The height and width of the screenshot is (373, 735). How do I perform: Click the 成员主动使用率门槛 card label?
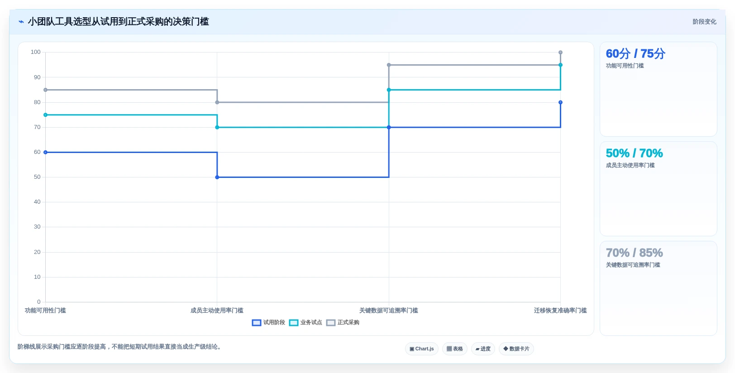click(x=630, y=166)
